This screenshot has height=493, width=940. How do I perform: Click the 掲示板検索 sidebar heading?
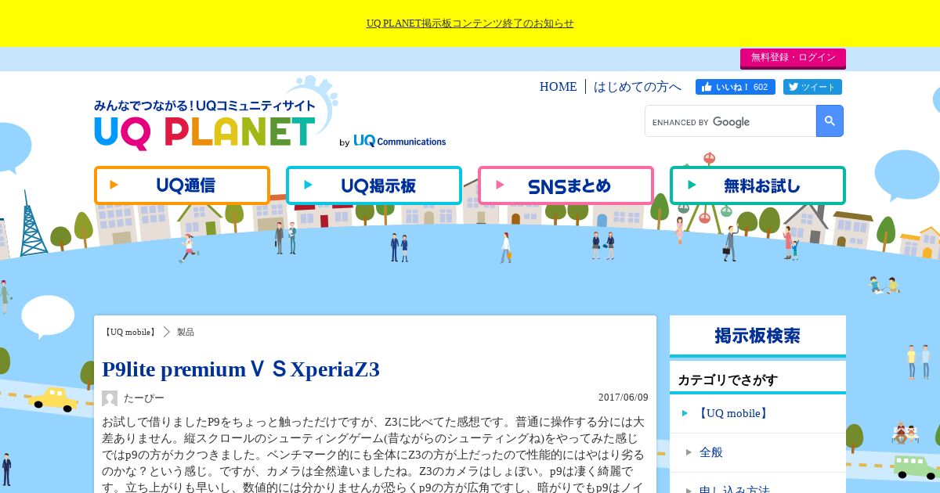(757, 336)
